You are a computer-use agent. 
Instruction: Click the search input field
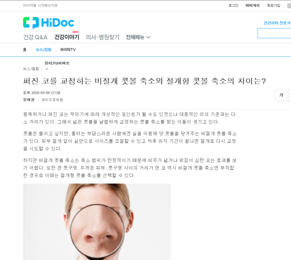274,33
